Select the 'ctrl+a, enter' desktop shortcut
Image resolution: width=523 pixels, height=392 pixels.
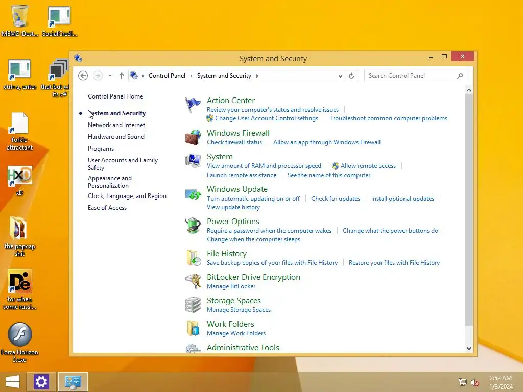pyautogui.click(x=20, y=75)
